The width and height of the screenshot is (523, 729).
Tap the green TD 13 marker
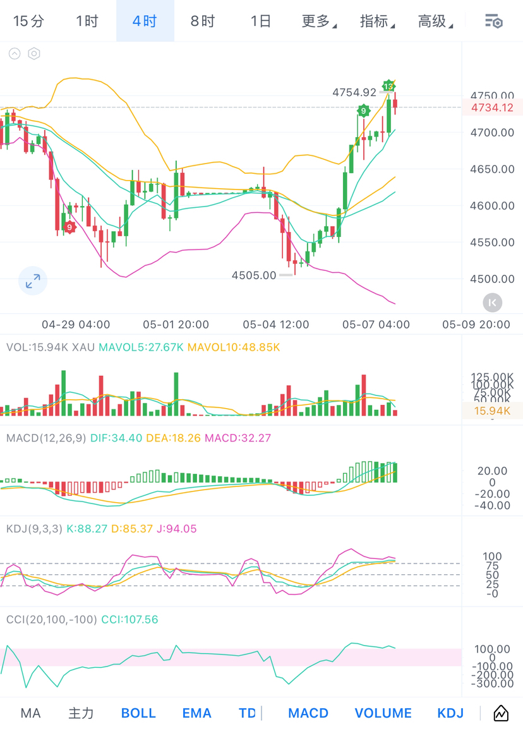click(x=388, y=86)
